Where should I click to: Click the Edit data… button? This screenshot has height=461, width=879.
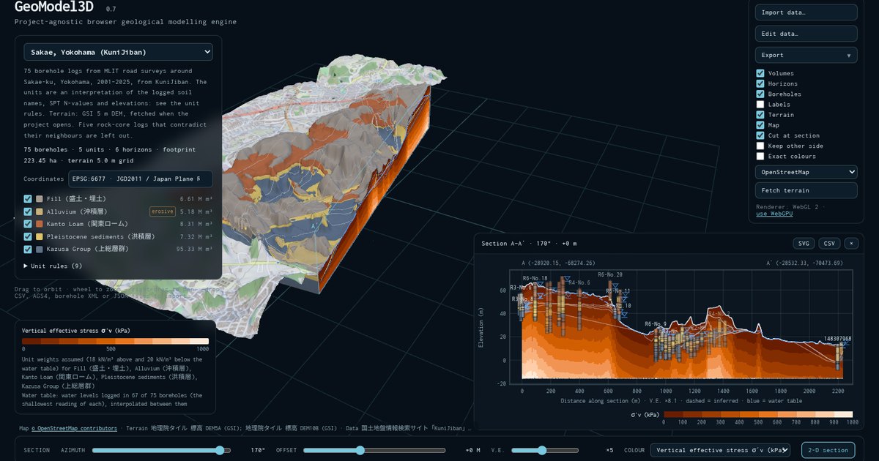806,34
